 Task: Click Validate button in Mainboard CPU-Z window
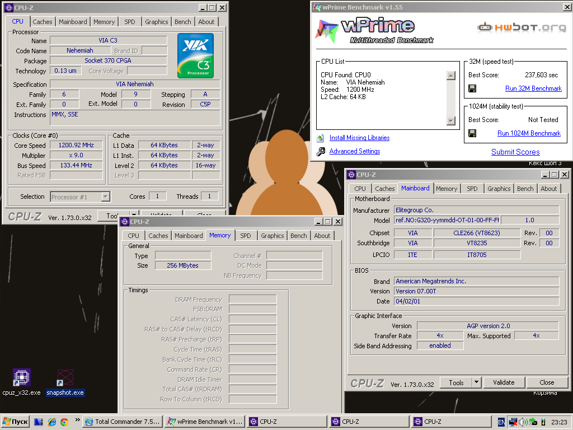pyautogui.click(x=504, y=382)
